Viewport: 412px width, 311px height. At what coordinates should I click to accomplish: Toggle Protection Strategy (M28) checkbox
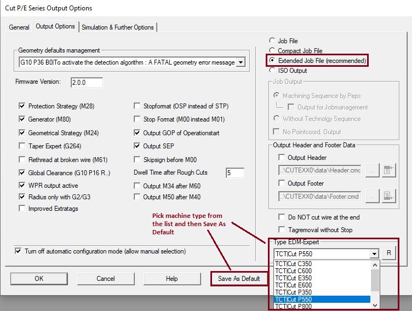coord(22,106)
